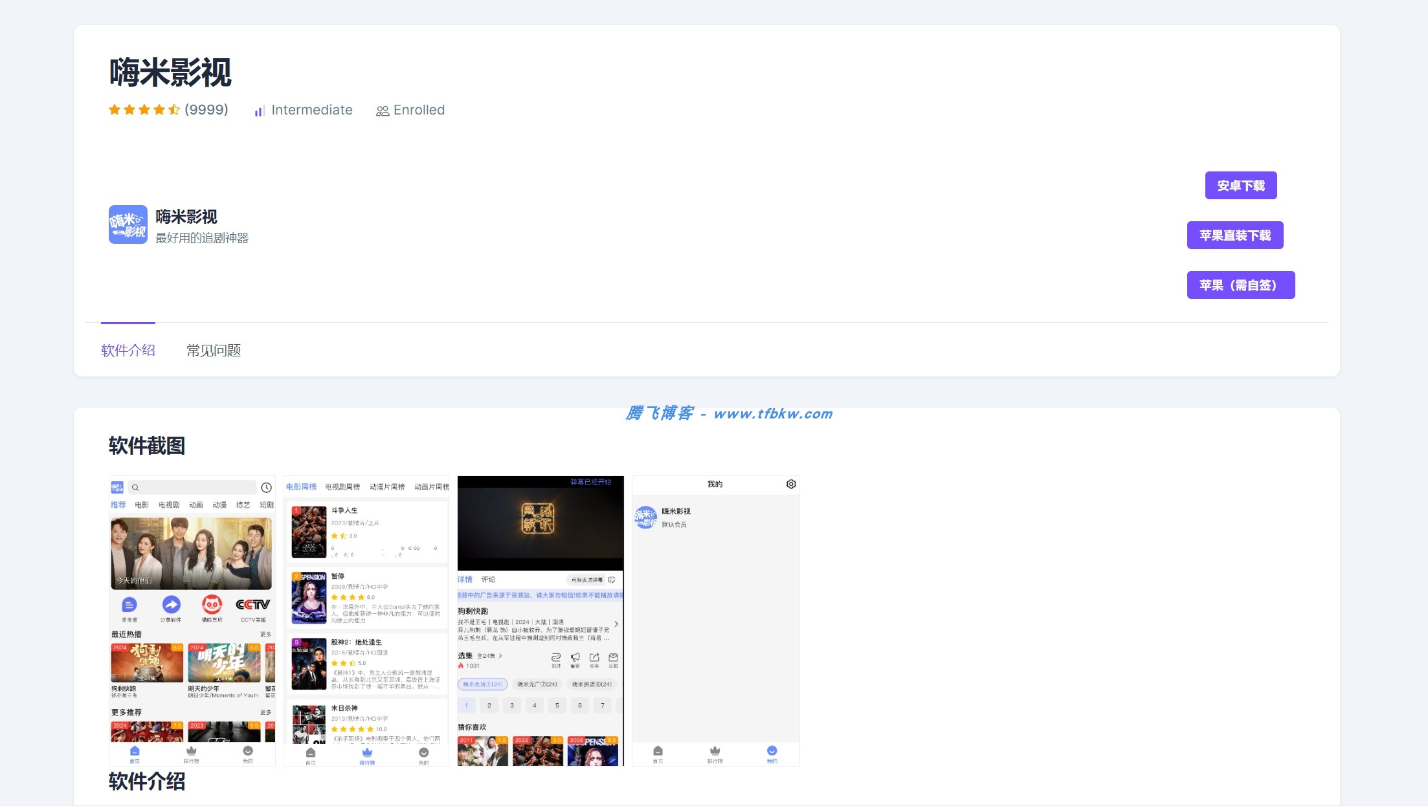
Task: Click the orange star rating icons
Action: pyautogui.click(x=144, y=110)
